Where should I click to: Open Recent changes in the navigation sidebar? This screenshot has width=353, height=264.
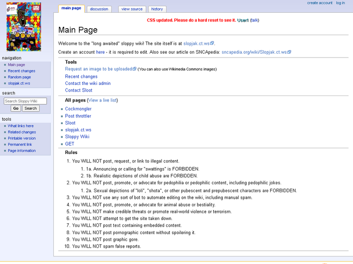point(21,71)
